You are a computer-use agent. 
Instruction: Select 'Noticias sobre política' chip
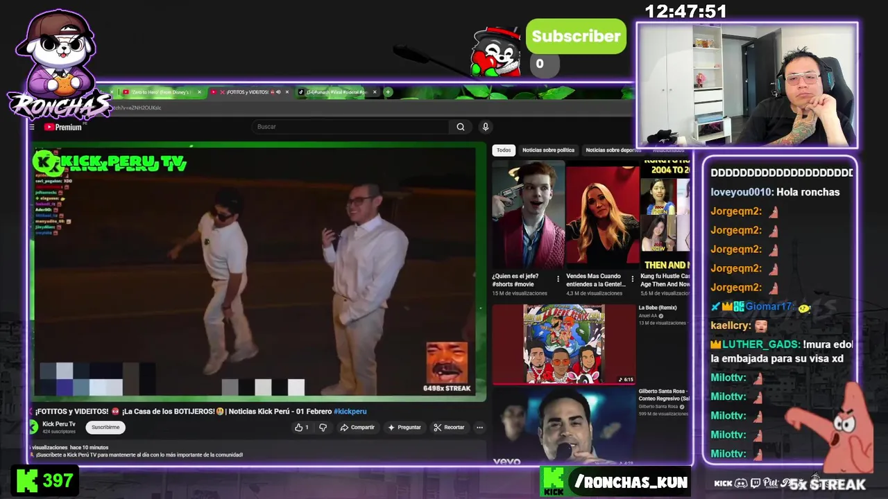tap(548, 150)
